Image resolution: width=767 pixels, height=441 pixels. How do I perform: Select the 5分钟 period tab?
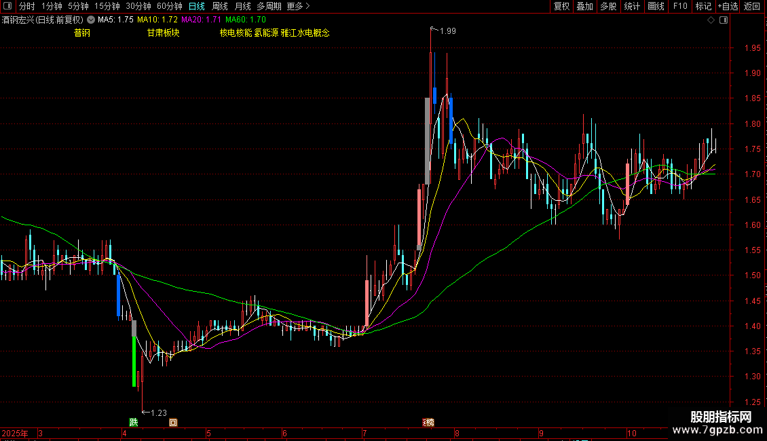[78, 6]
